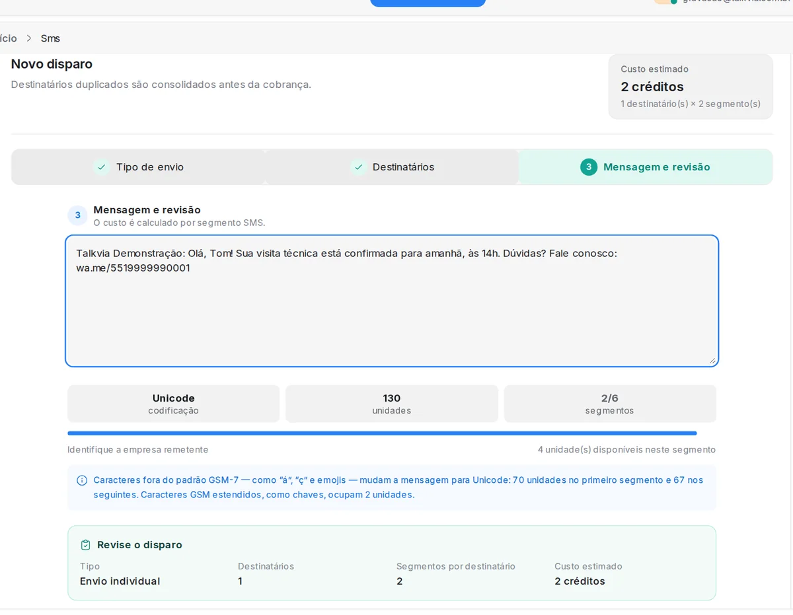Click the checkmark icon beside Tipo de envio
This screenshot has width=793, height=615.
pyautogui.click(x=101, y=167)
